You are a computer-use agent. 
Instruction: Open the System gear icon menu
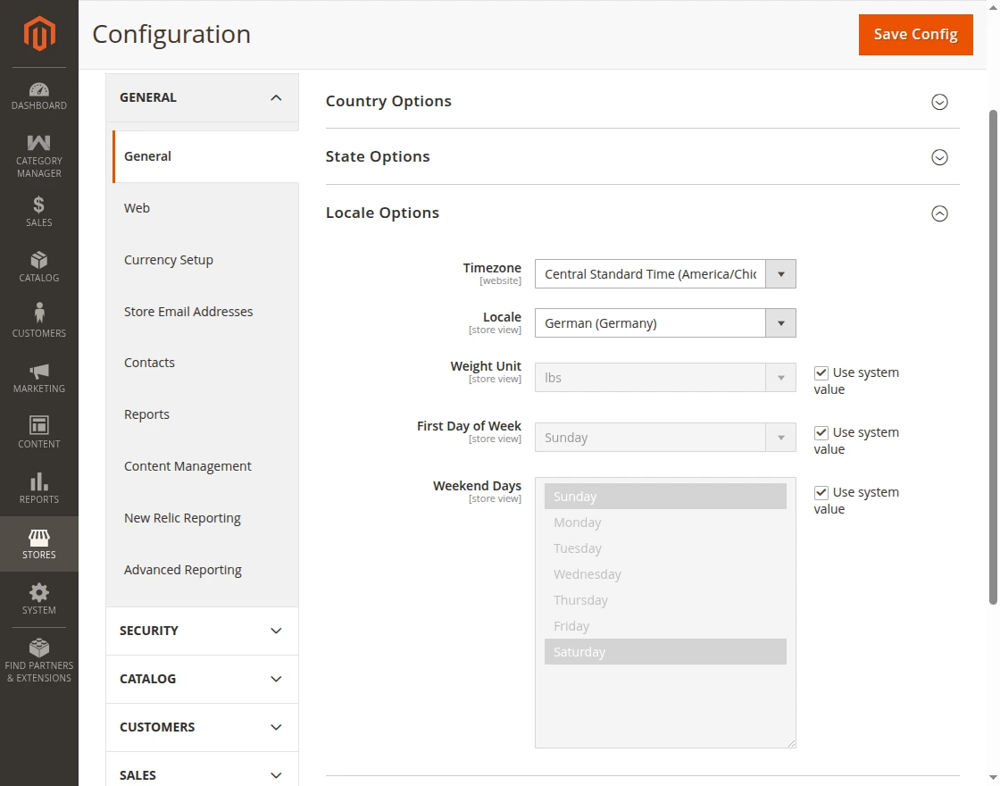[39, 599]
